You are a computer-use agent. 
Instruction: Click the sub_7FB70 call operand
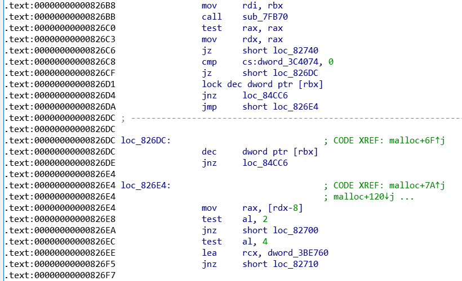pos(265,17)
